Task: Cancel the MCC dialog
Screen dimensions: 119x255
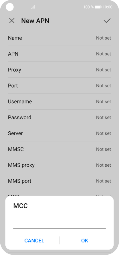Action: [x=34, y=241]
